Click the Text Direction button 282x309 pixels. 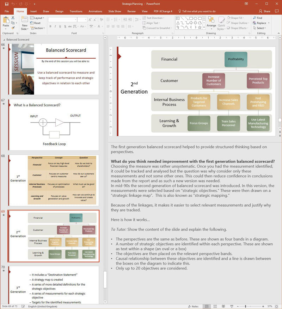(153, 18)
